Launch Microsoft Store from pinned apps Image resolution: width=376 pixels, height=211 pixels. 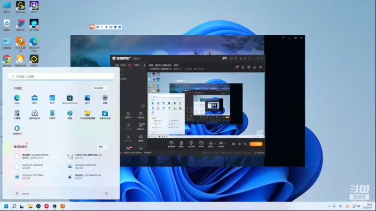(70, 99)
